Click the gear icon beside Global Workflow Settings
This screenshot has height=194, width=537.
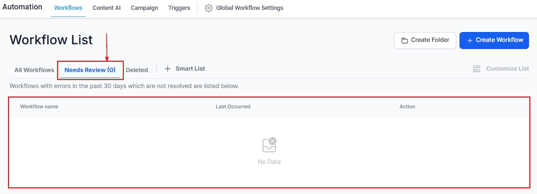coord(208,8)
